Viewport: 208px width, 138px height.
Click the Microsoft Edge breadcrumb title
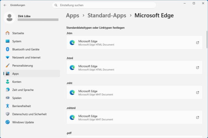154,16
